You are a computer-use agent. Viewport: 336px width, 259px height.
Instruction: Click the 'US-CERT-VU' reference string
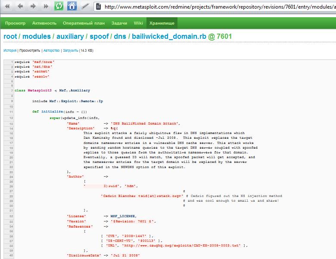pyautogui.click(x=120, y=241)
